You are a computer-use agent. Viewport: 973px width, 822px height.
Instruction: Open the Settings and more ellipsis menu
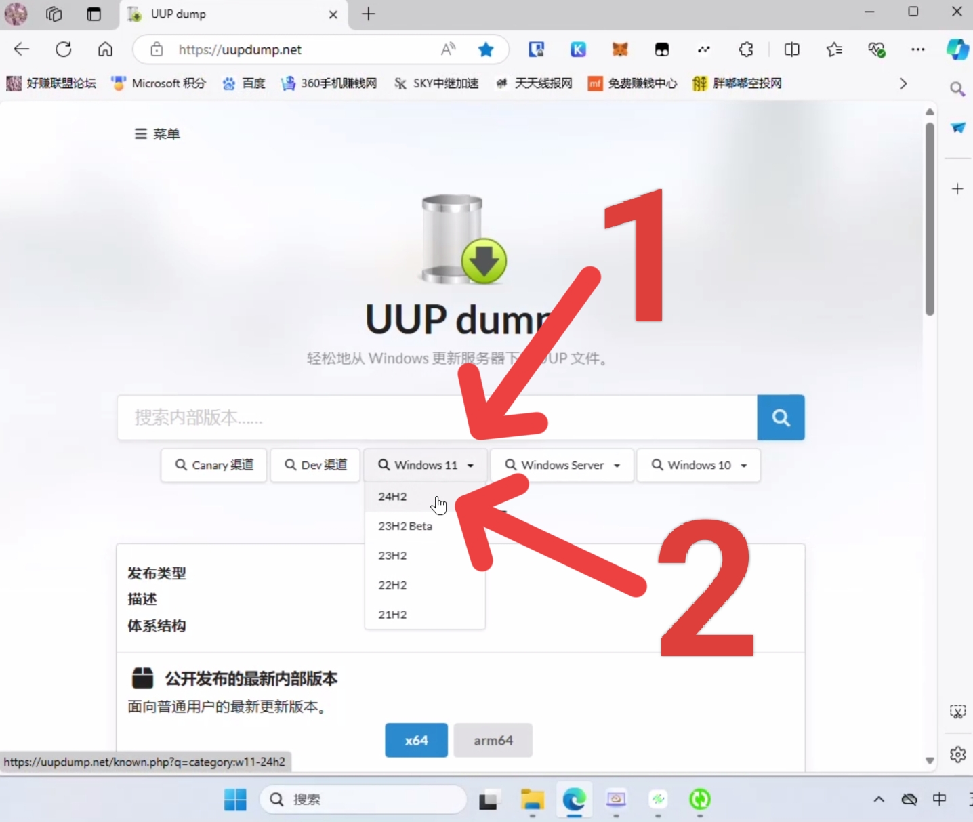pyautogui.click(x=918, y=49)
